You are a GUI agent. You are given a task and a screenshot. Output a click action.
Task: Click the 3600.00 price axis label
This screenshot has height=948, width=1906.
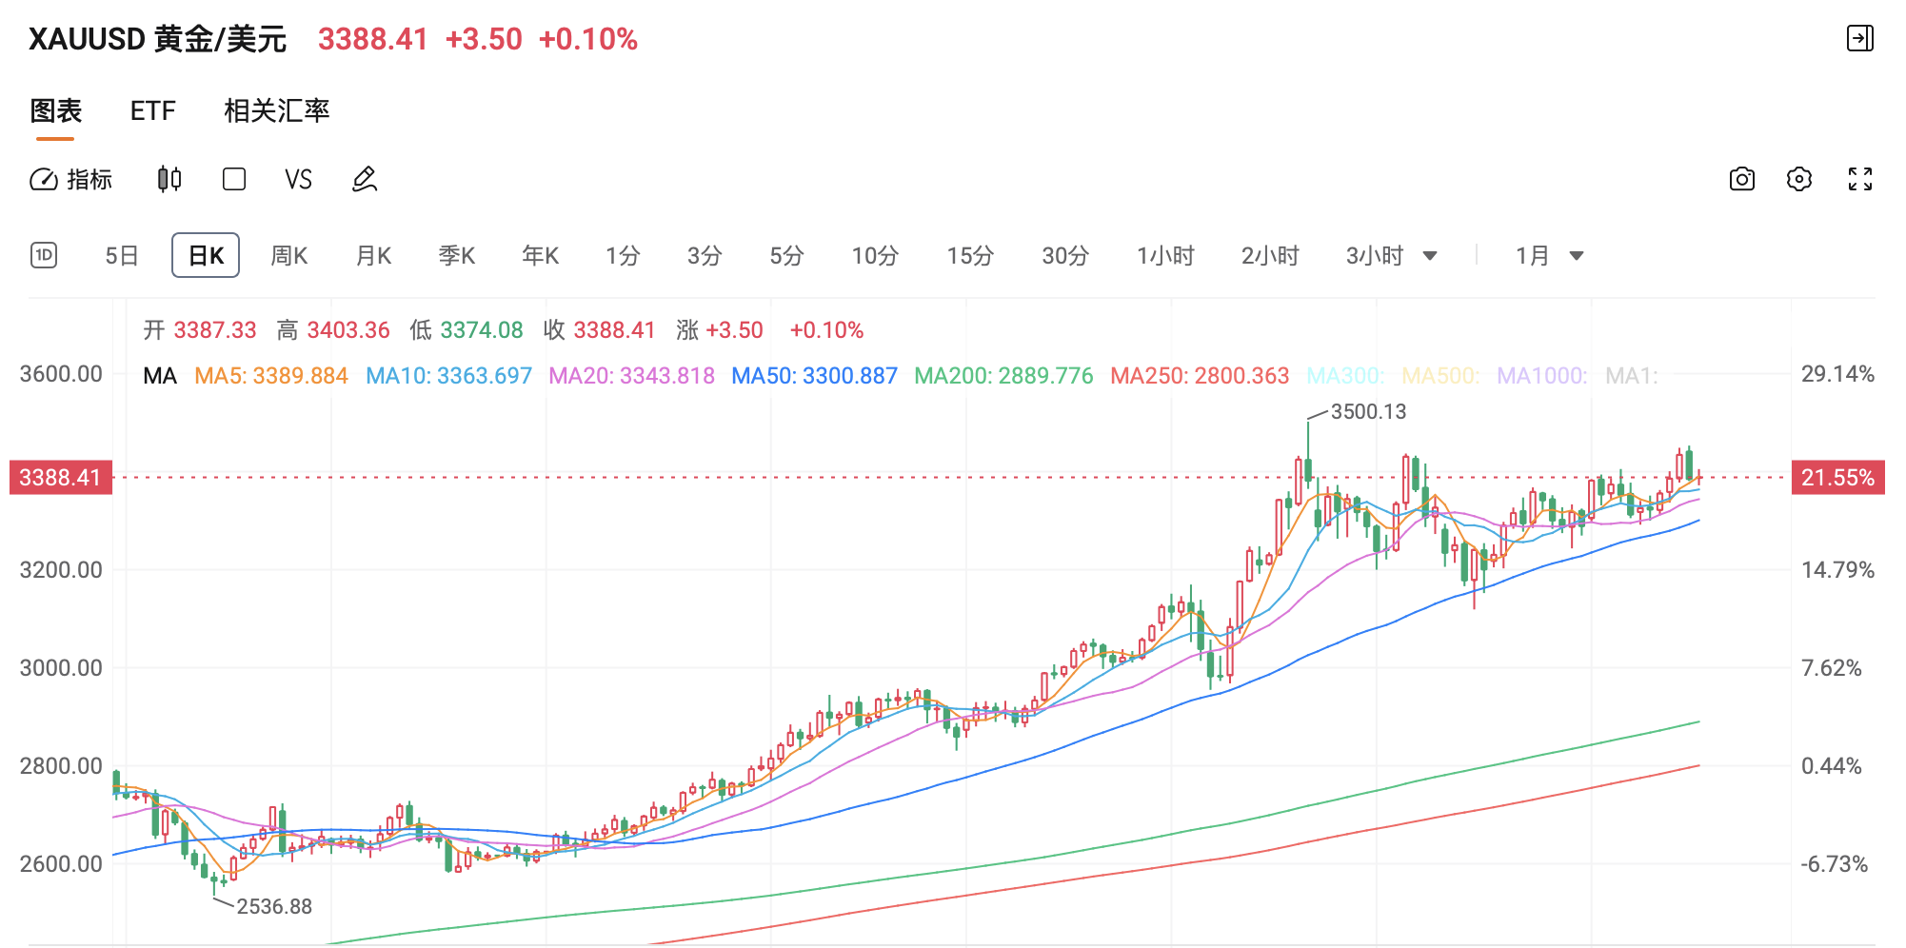coord(61,373)
